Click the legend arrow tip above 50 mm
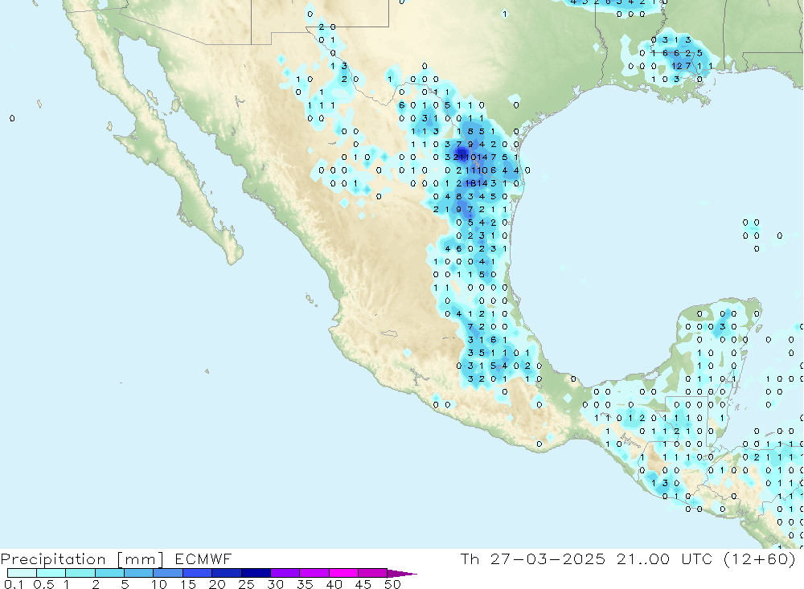Screen dimensions: 804x589 coord(402,573)
